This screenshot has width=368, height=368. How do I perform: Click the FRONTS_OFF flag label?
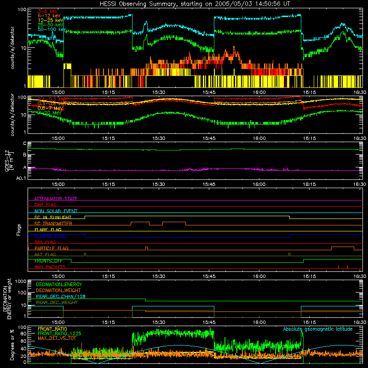[x=48, y=261]
